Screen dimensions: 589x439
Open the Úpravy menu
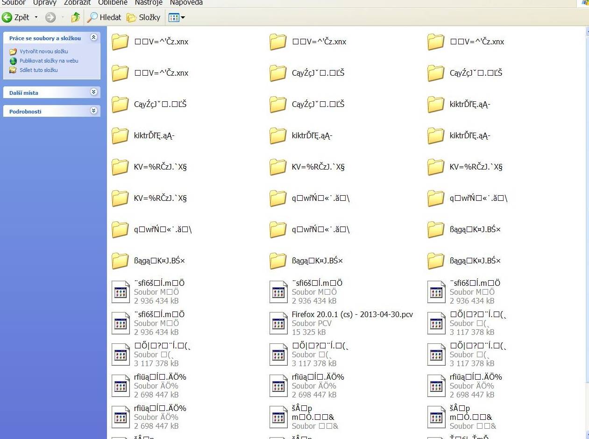[x=45, y=2]
